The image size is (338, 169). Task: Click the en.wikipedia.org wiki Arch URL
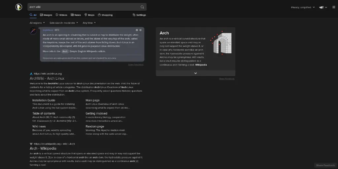click(54, 144)
